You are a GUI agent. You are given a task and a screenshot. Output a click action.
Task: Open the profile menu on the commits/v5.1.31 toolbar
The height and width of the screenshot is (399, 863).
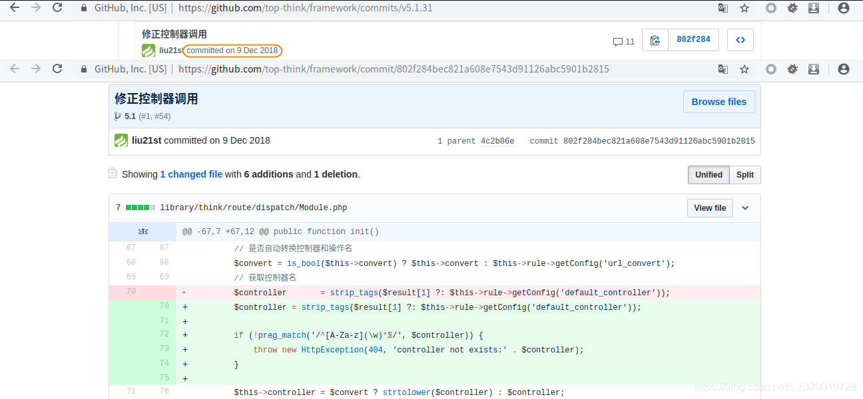844,8
